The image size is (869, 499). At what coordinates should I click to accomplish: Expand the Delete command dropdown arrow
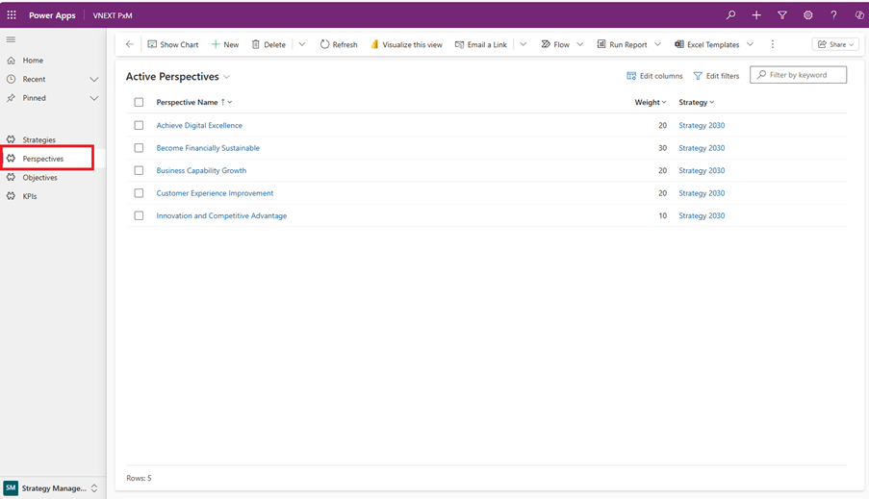click(302, 44)
